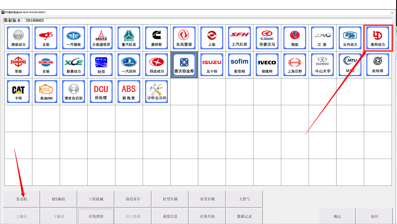This screenshot has width=397, height=224.
Task: Click the 确认 confirm button
Action: click(x=337, y=216)
